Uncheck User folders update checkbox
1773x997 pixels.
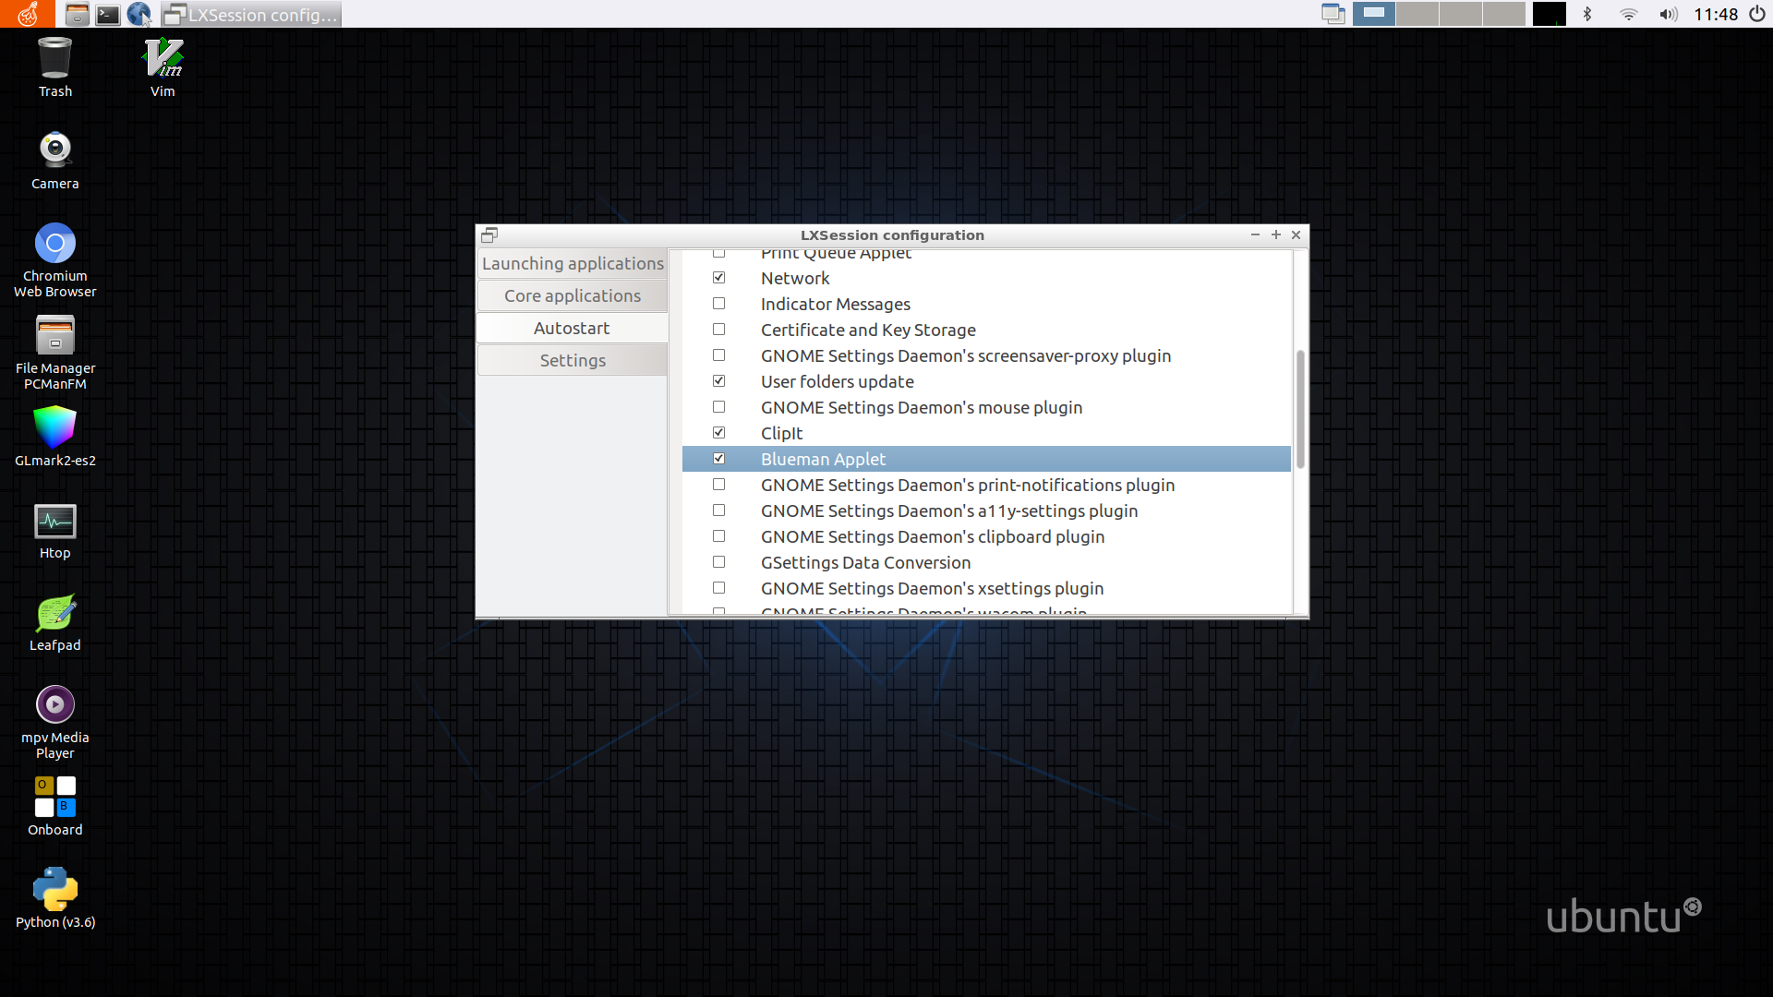pyautogui.click(x=719, y=381)
